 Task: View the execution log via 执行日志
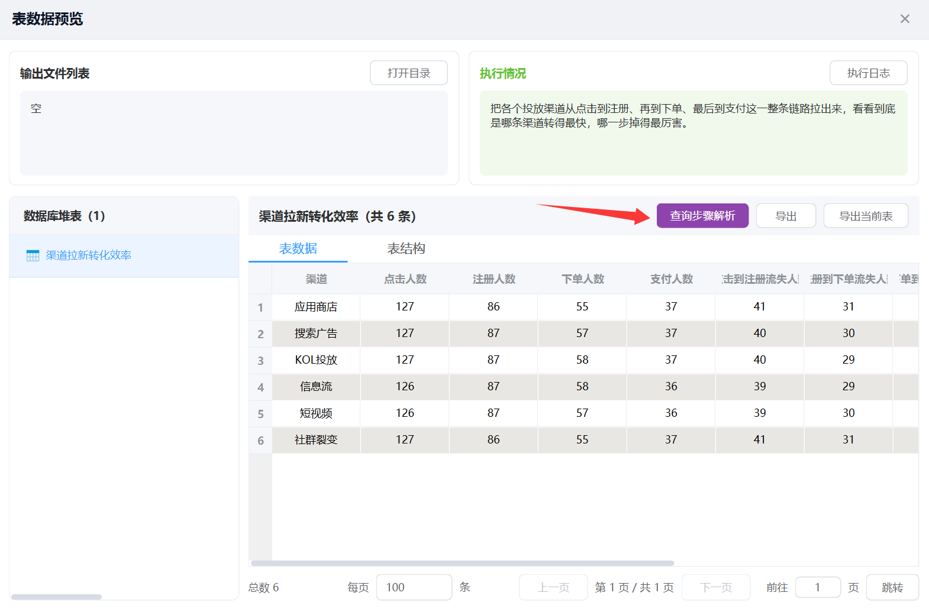[x=868, y=73]
